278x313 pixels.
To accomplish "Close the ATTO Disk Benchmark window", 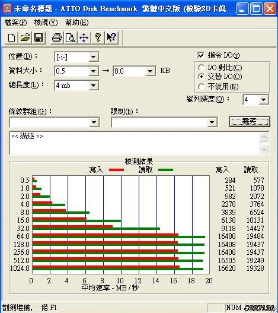I will [270, 9].
